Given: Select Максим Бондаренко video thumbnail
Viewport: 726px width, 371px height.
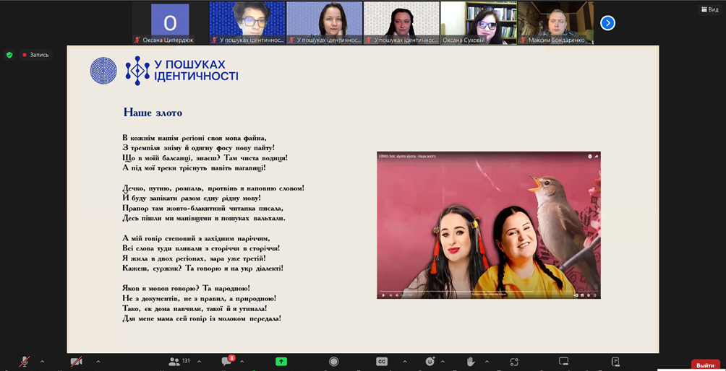Looking at the screenshot, I should (555, 23).
